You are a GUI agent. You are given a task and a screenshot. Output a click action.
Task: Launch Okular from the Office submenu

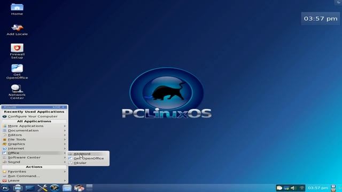tap(89, 163)
